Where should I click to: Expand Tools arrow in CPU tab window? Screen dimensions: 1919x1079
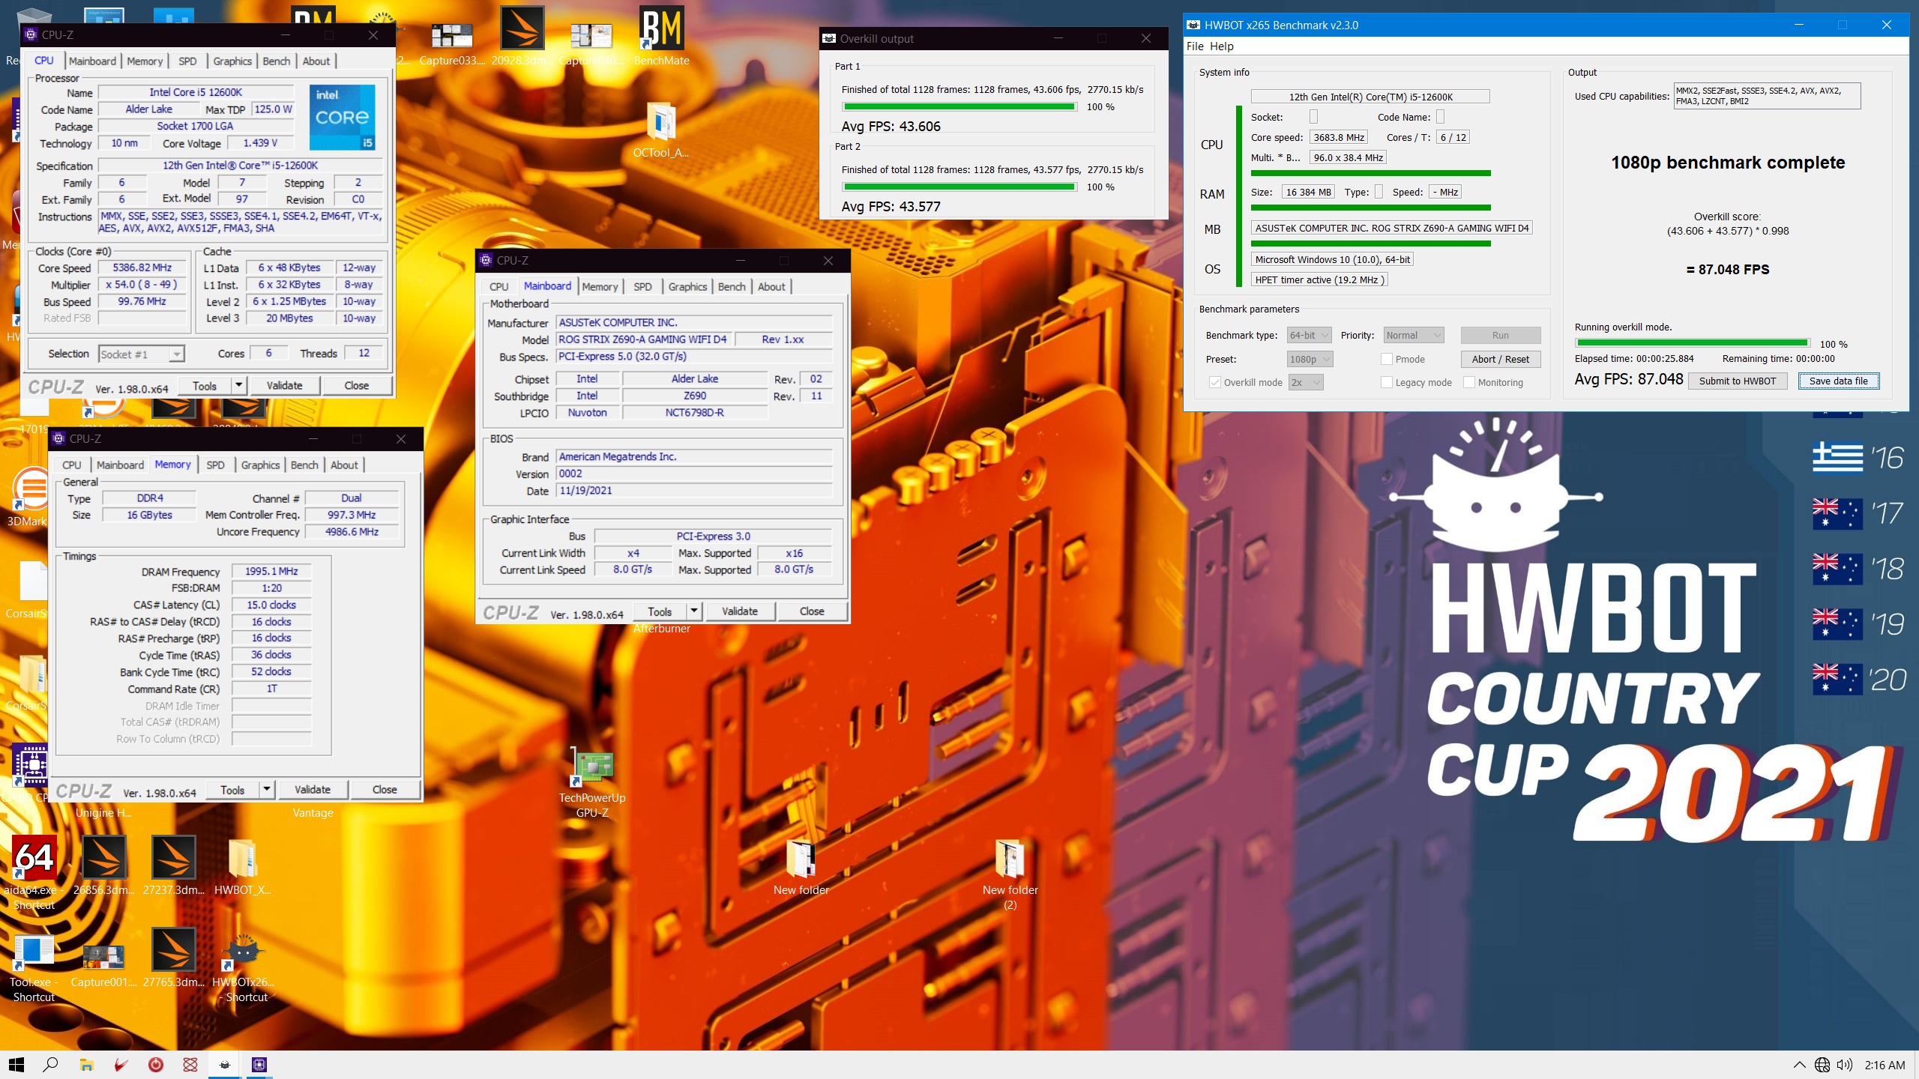click(x=238, y=385)
